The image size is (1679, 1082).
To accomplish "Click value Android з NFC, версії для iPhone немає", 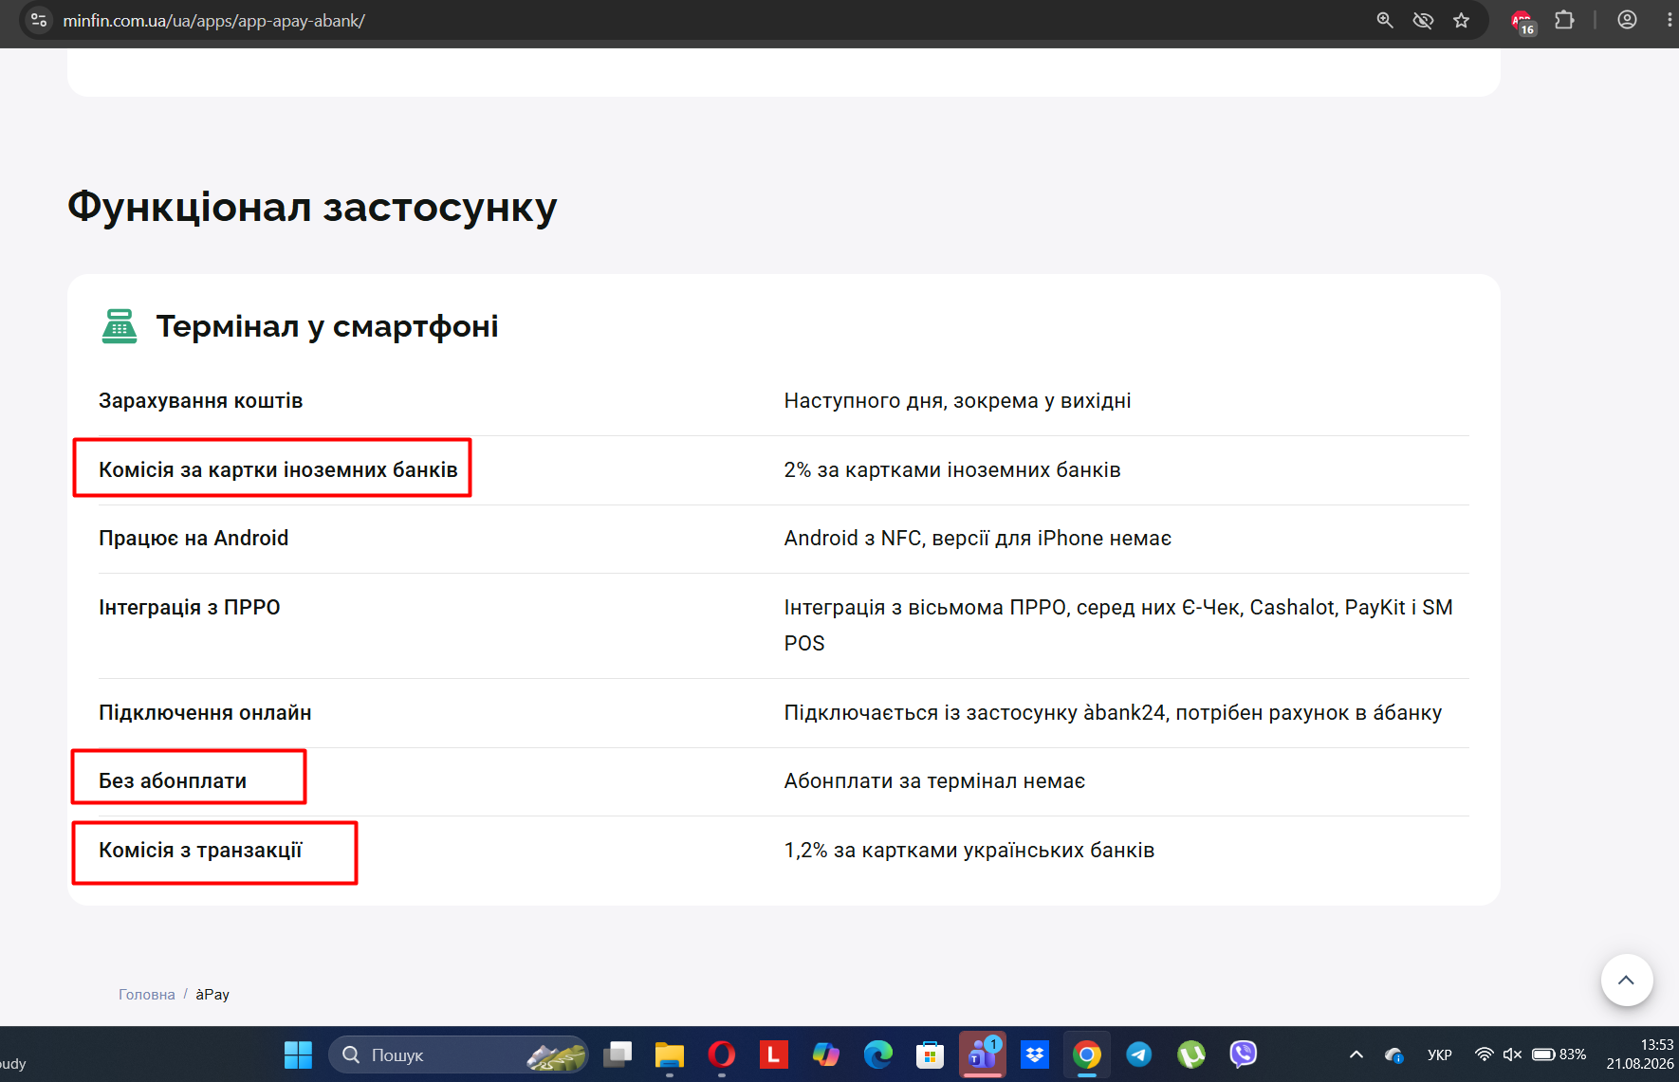I will pyautogui.click(x=978, y=539).
